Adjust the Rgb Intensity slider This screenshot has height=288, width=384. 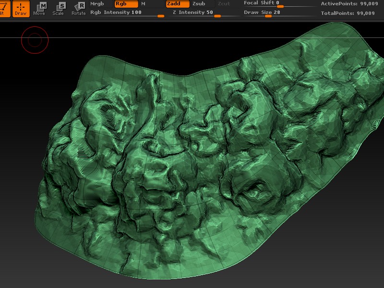[127, 13]
